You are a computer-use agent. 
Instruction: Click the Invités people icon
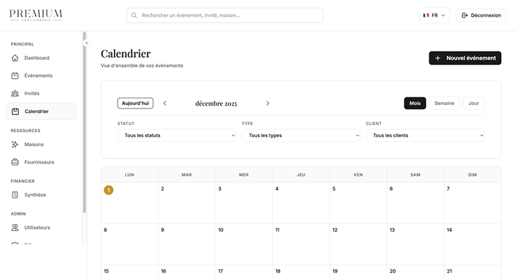point(15,93)
